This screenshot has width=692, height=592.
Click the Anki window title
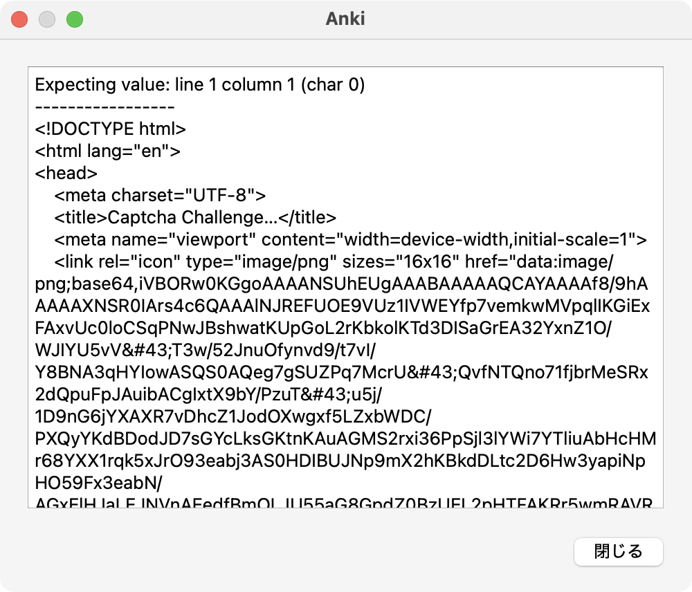(345, 19)
